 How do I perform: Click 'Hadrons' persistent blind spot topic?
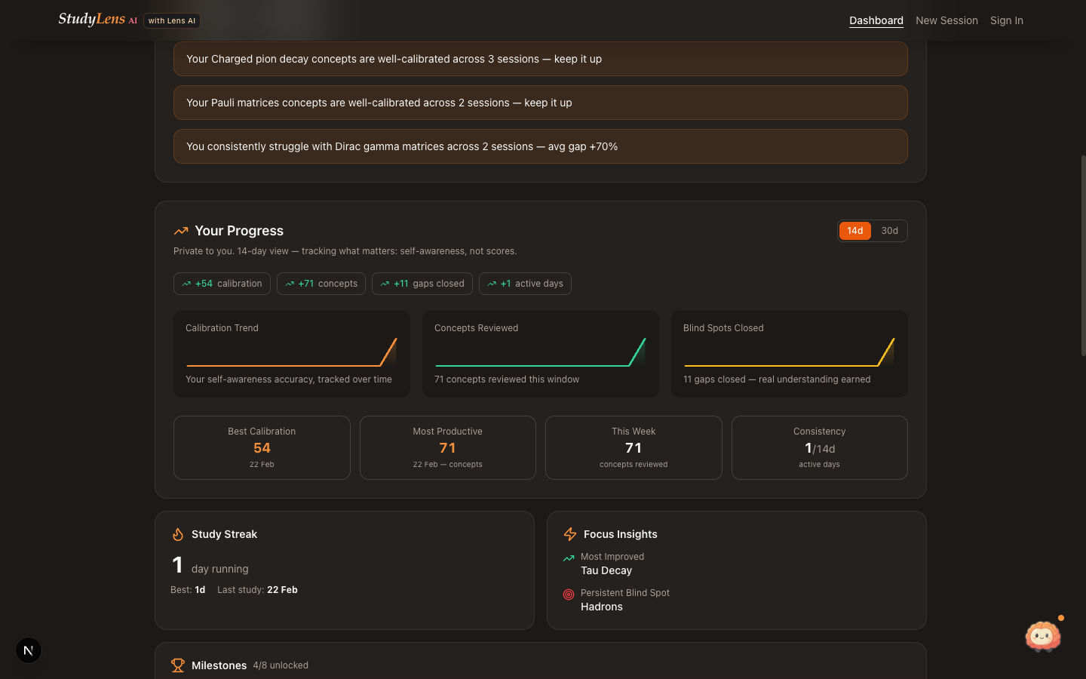602,607
